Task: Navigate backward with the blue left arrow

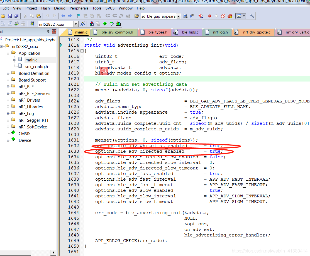Action: (x=63, y=16)
